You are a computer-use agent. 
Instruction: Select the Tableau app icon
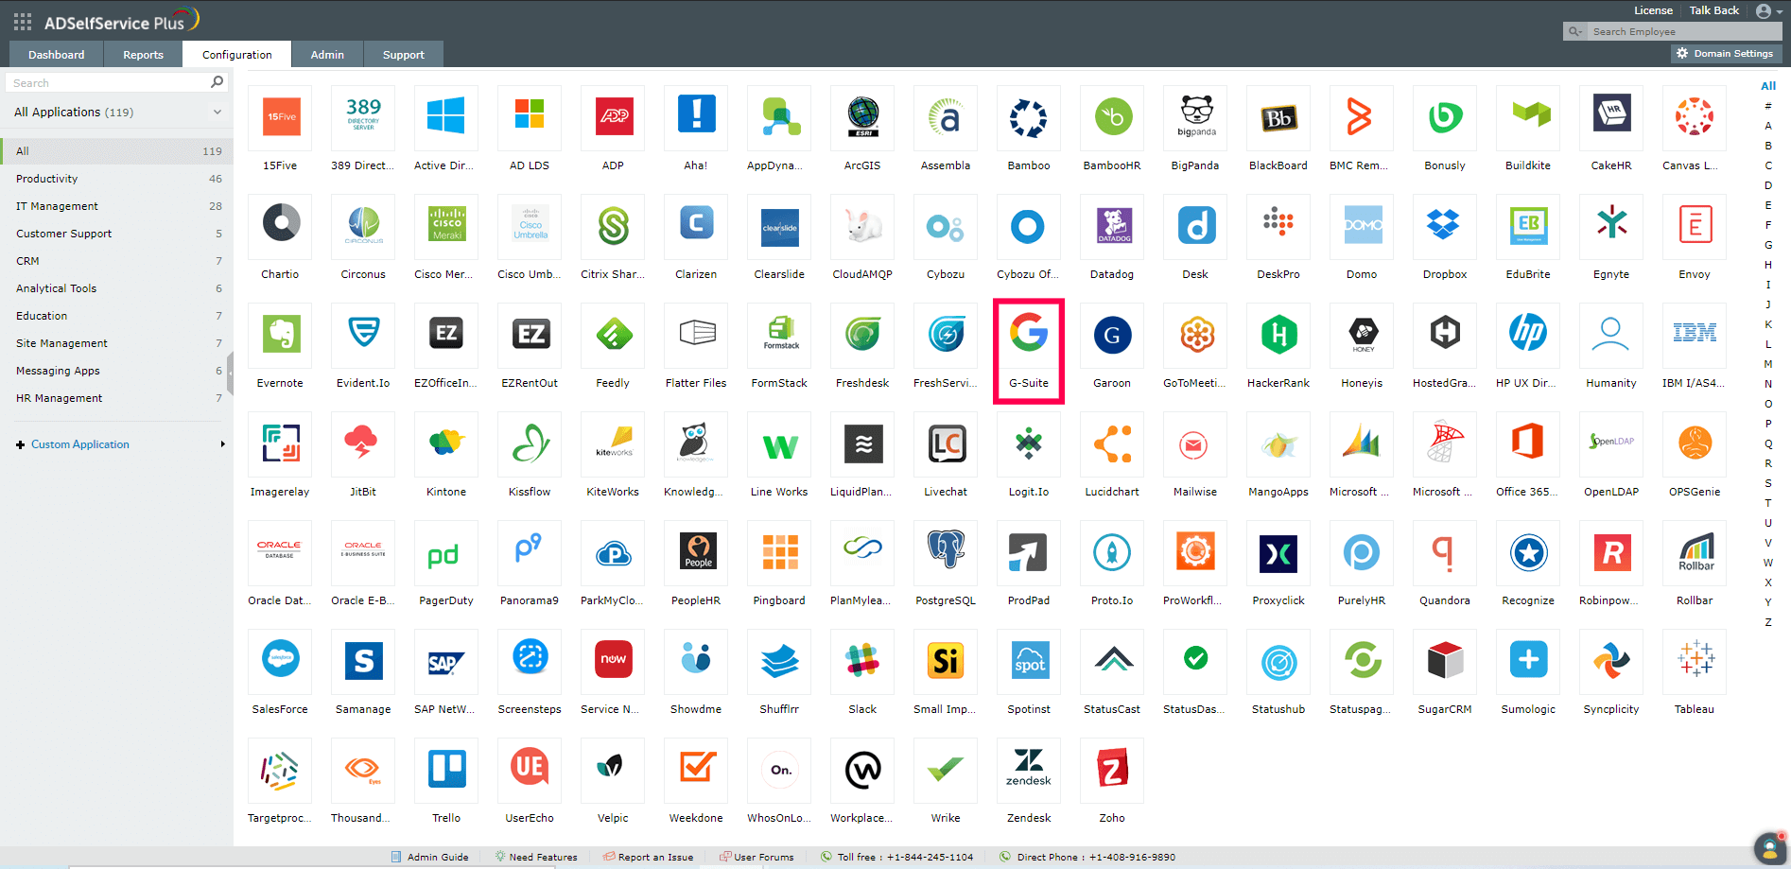[x=1695, y=661]
